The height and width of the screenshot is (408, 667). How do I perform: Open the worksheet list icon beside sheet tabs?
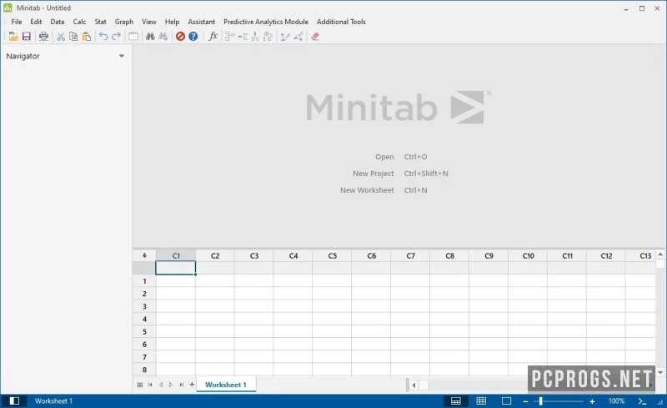pos(140,385)
